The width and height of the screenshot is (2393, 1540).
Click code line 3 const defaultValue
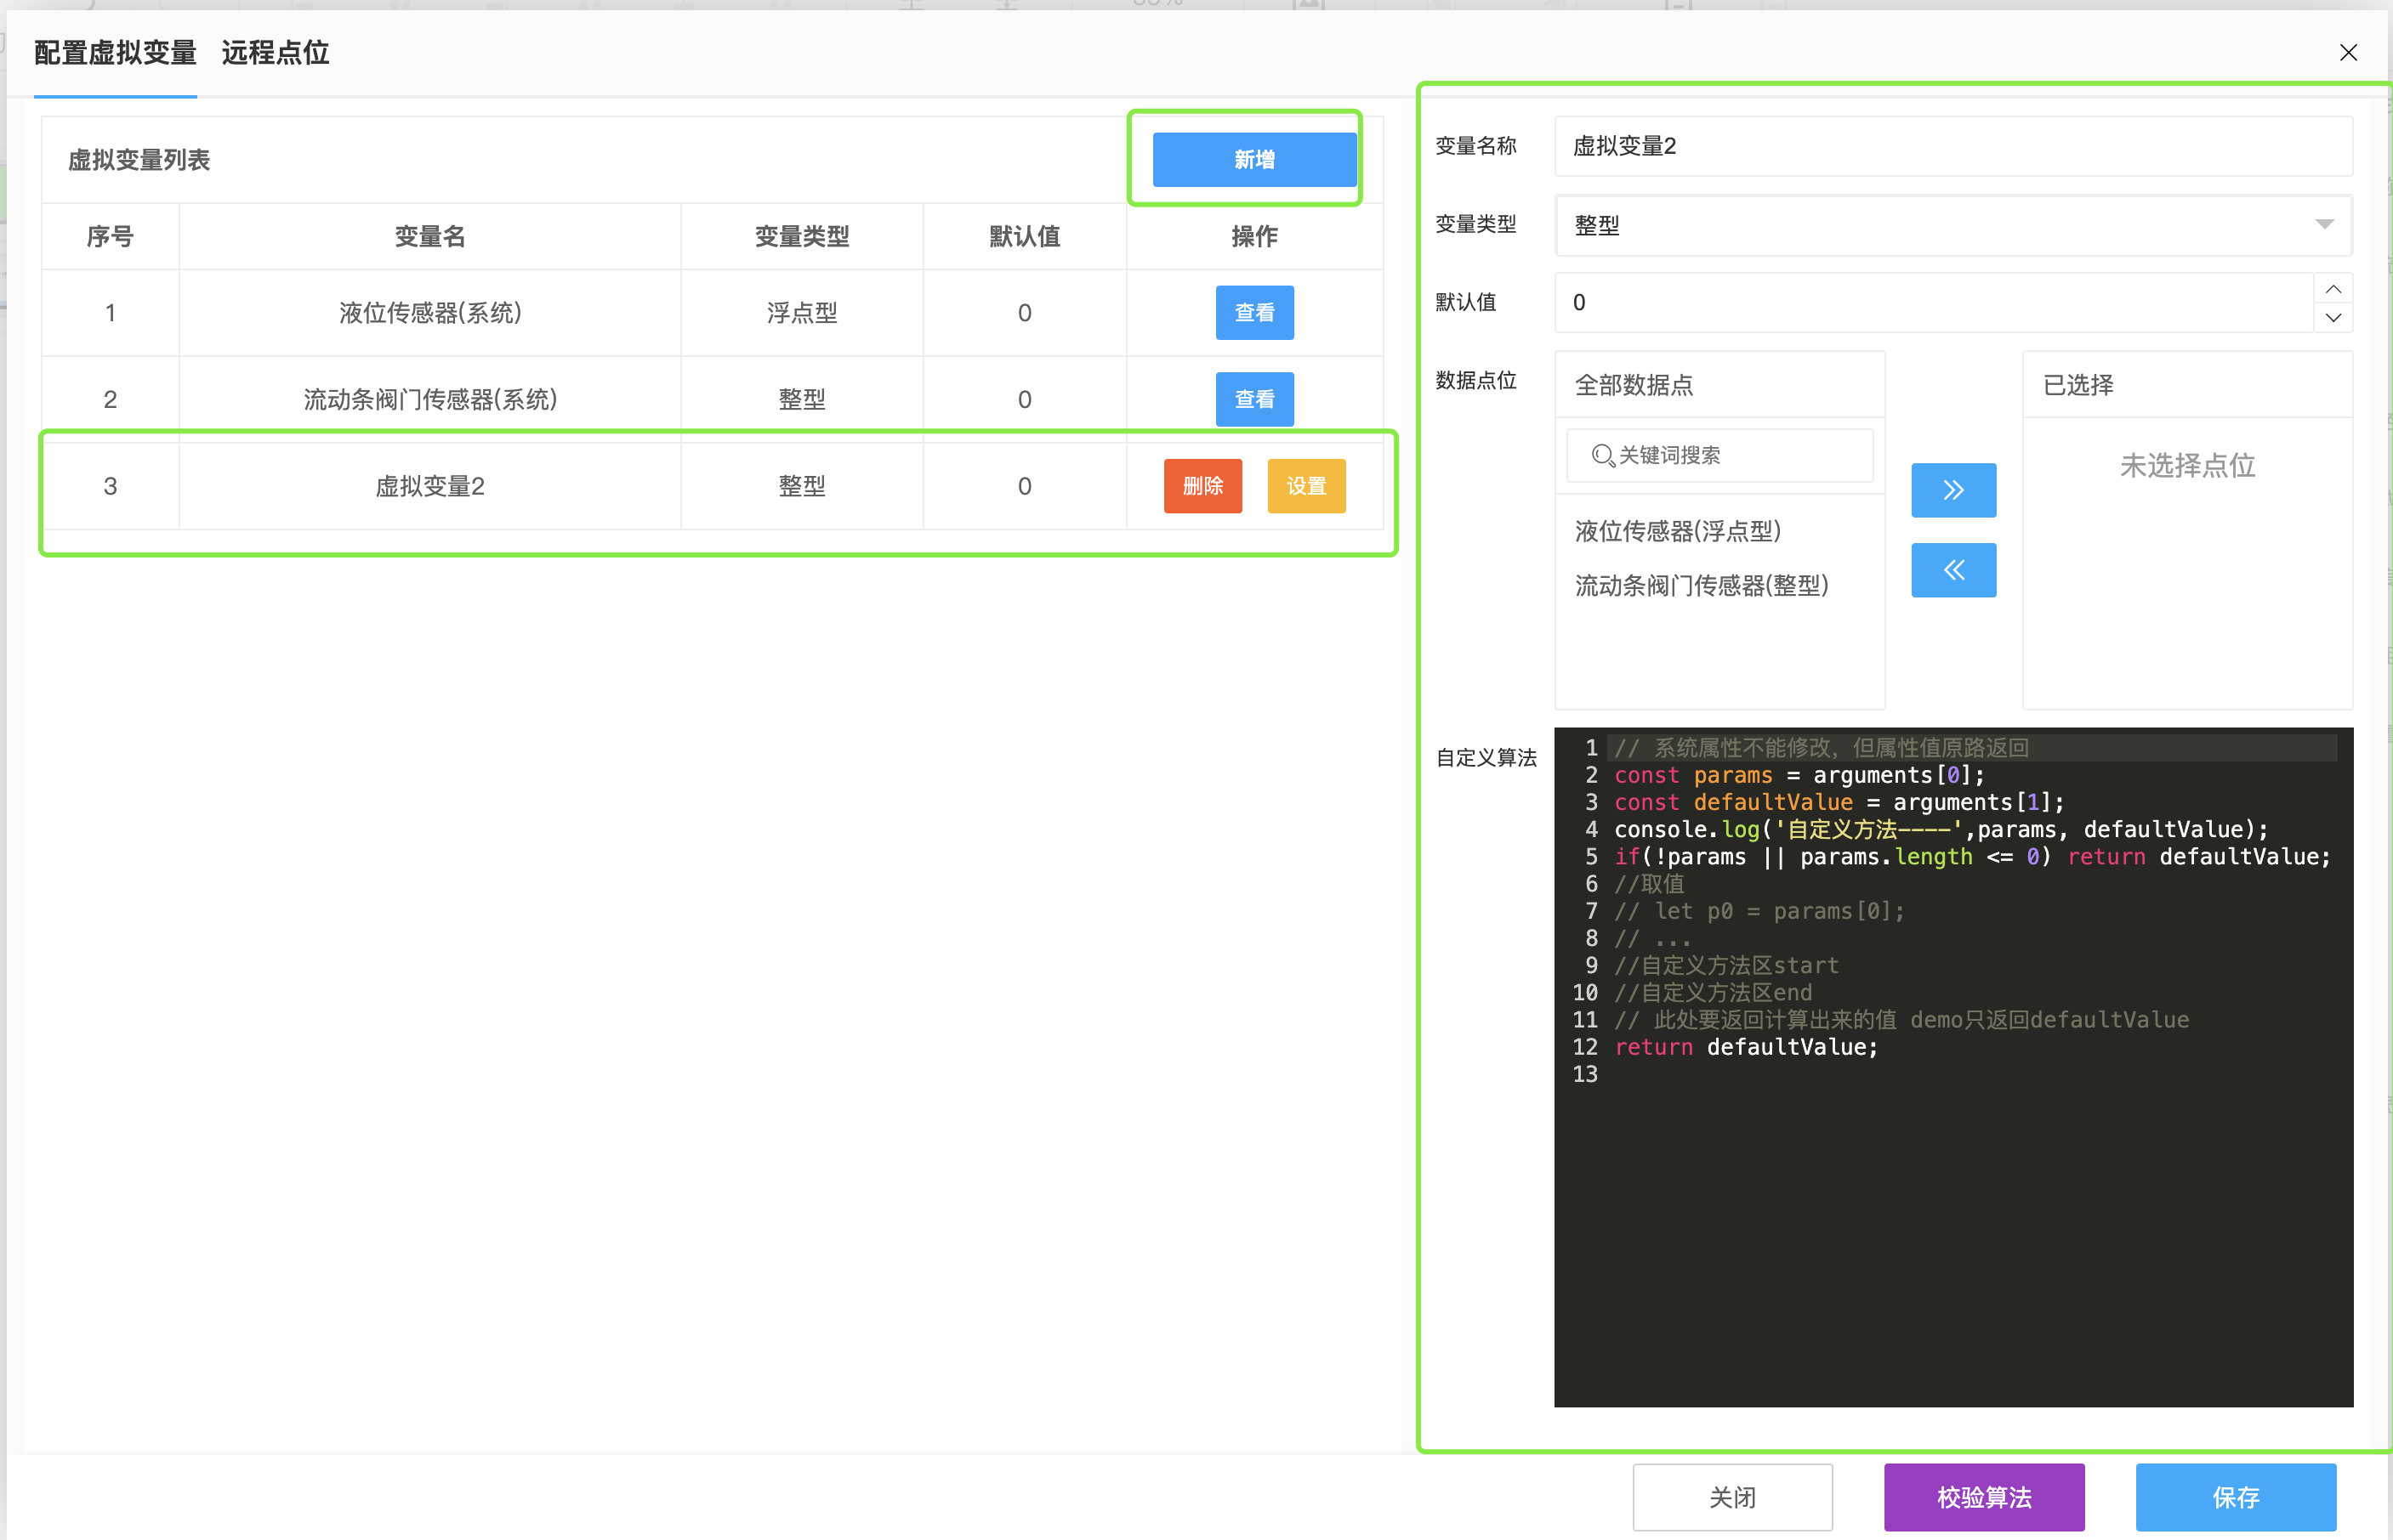point(1839,802)
